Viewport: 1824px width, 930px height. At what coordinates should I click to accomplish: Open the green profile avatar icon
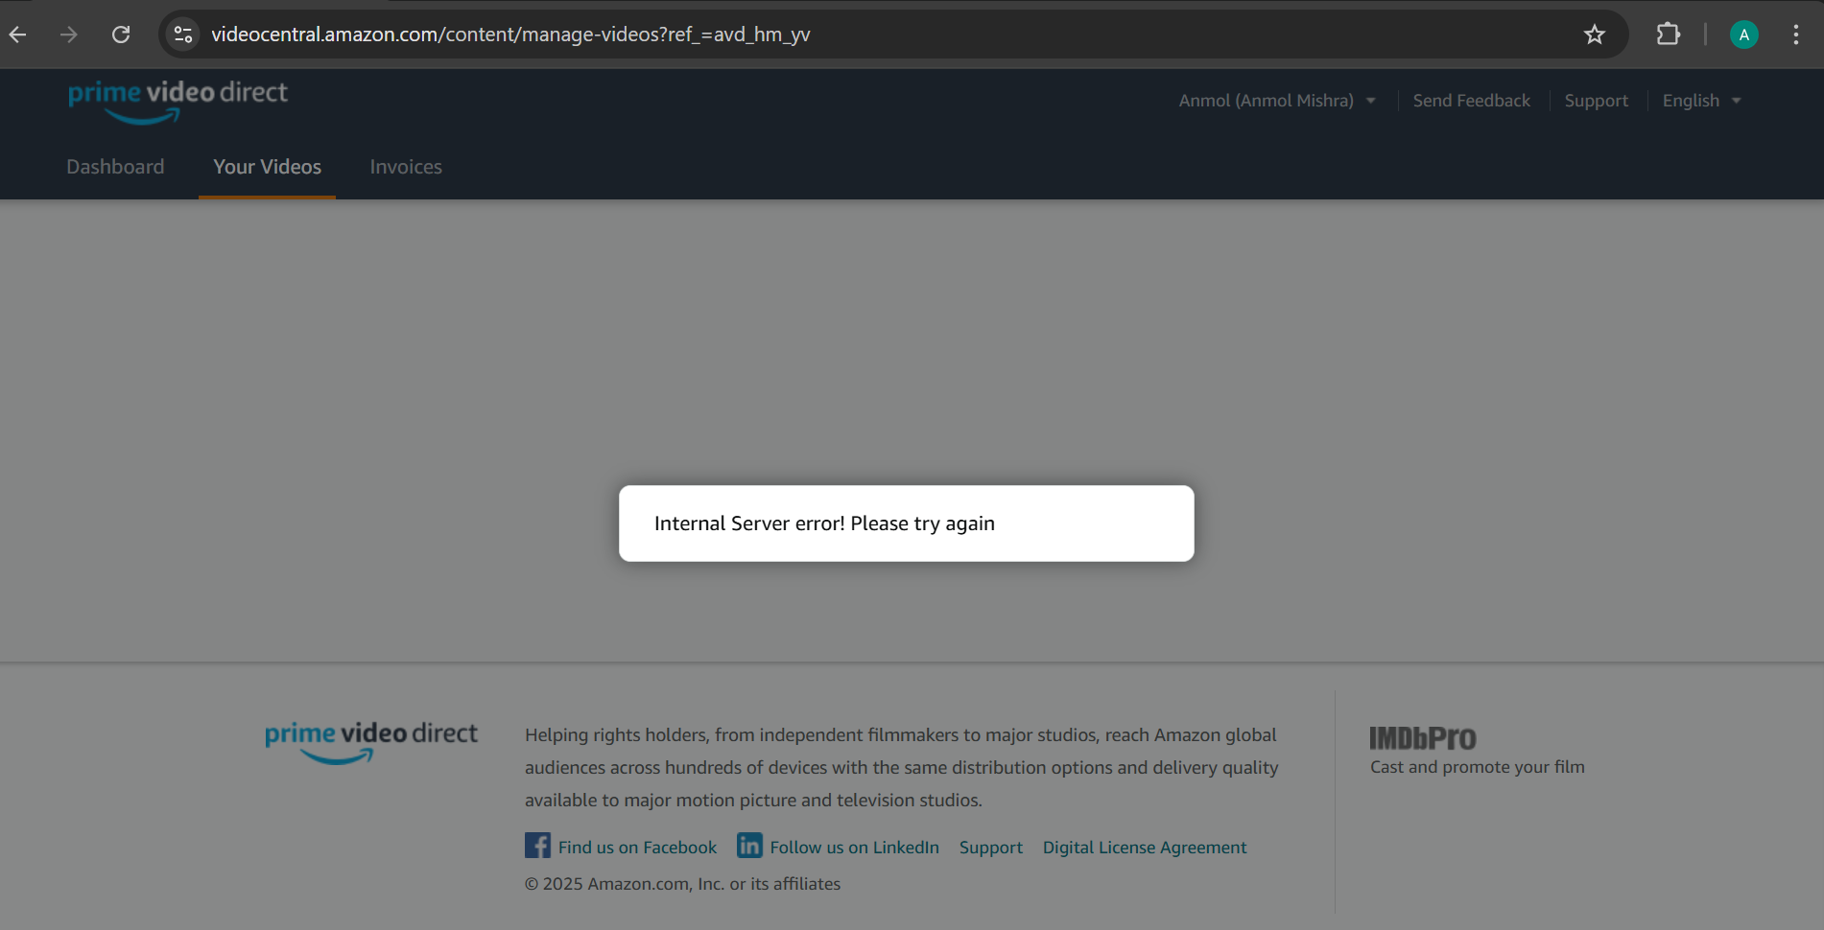[x=1743, y=35]
